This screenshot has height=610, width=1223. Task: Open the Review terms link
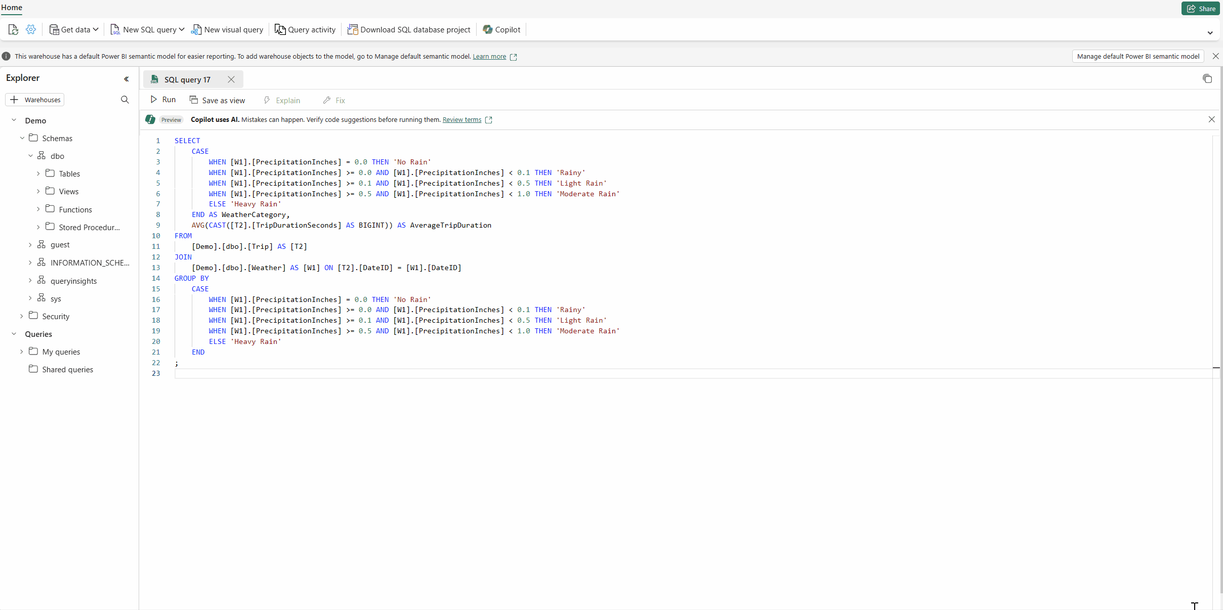pos(461,119)
